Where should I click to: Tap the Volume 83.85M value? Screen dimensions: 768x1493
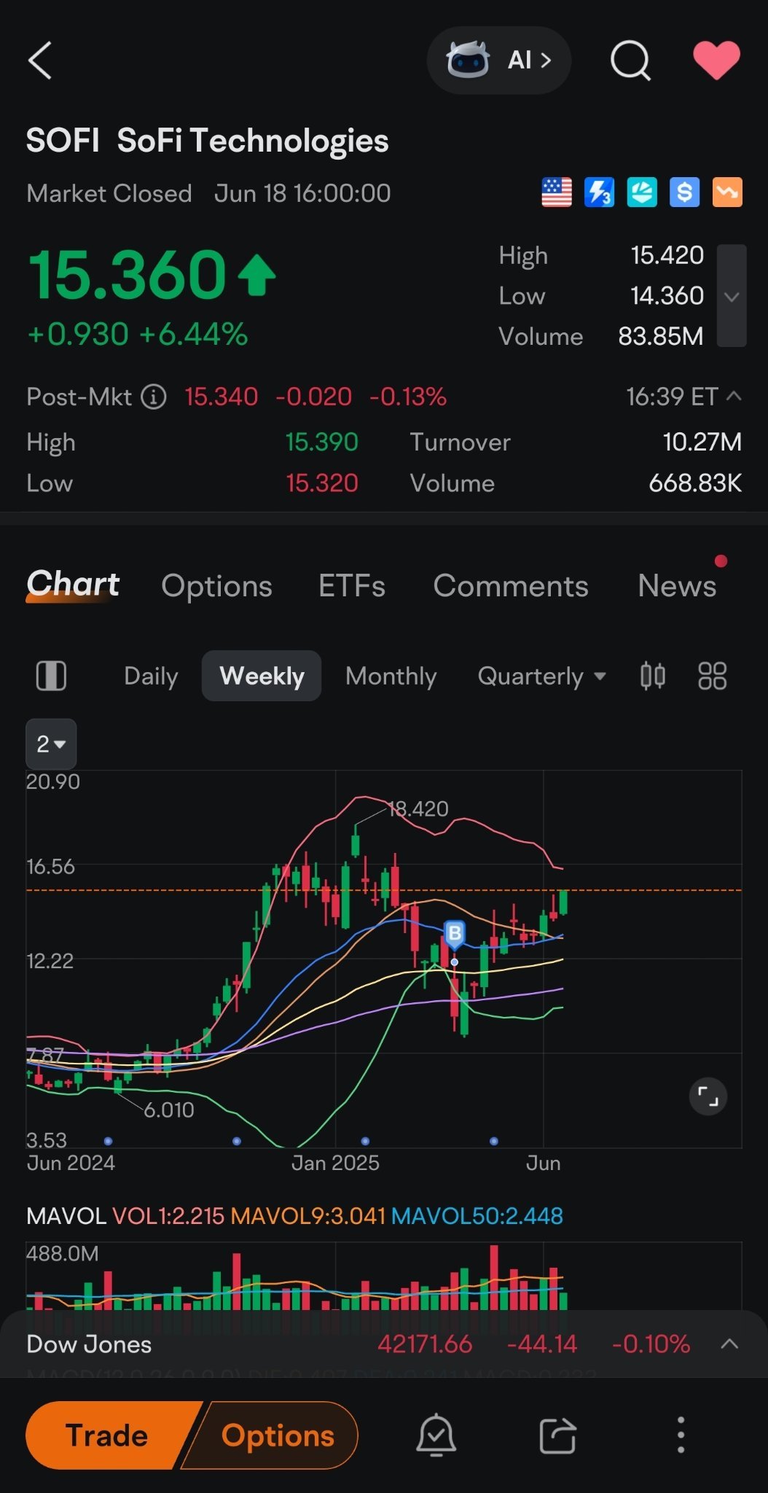coord(661,336)
